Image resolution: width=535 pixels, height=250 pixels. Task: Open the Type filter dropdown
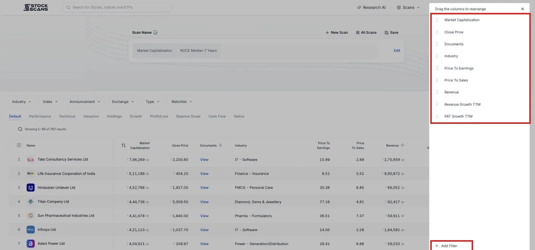153,102
